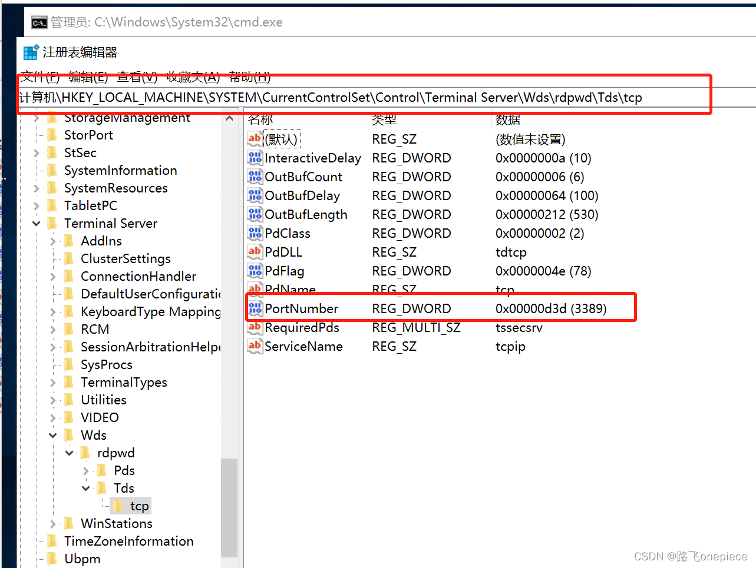Select the PortNumber value name
The height and width of the screenshot is (568, 756).
301,308
